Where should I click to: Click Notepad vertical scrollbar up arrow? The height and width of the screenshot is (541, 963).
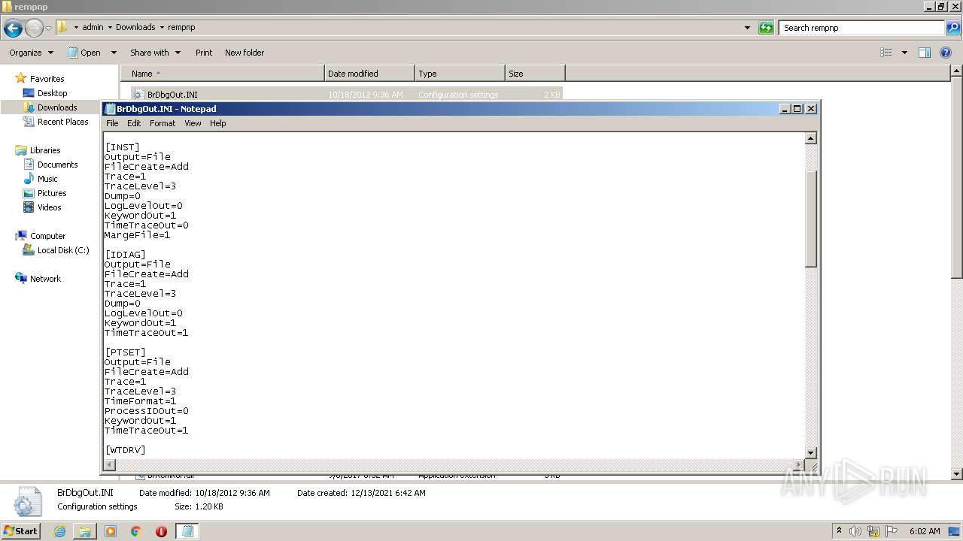click(x=810, y=138)
